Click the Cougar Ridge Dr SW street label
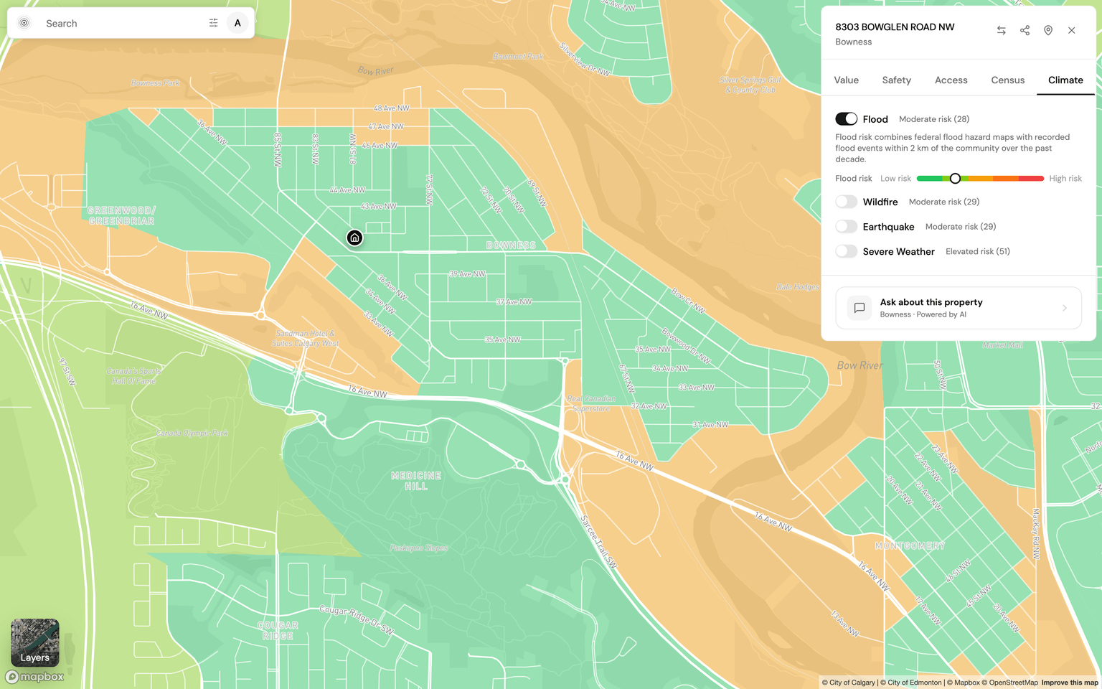Image resolution: width=1102 pixels, height=689 pixels. click(357, 620)
